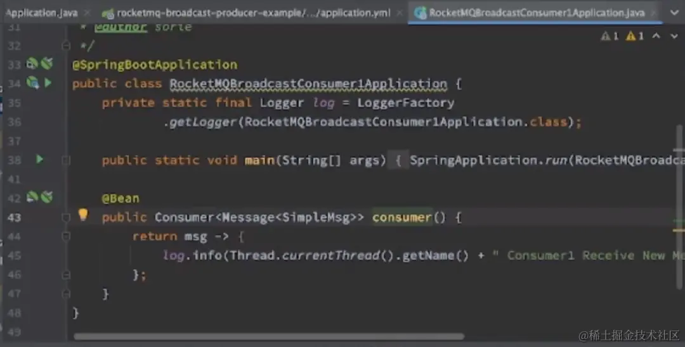Click the yellow warning count in the inspection widget
Image resolution: width=685 pixels, height=347 pixels.
tap(635, 36)
